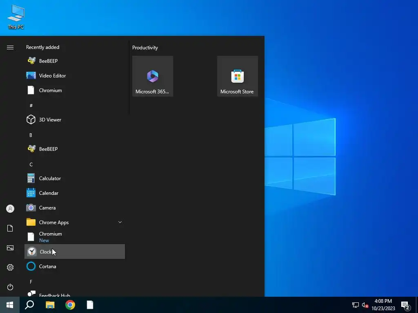Click the 'F' letter heading
The width and height of the screenshot is (418, 313).
coord(31,282)
